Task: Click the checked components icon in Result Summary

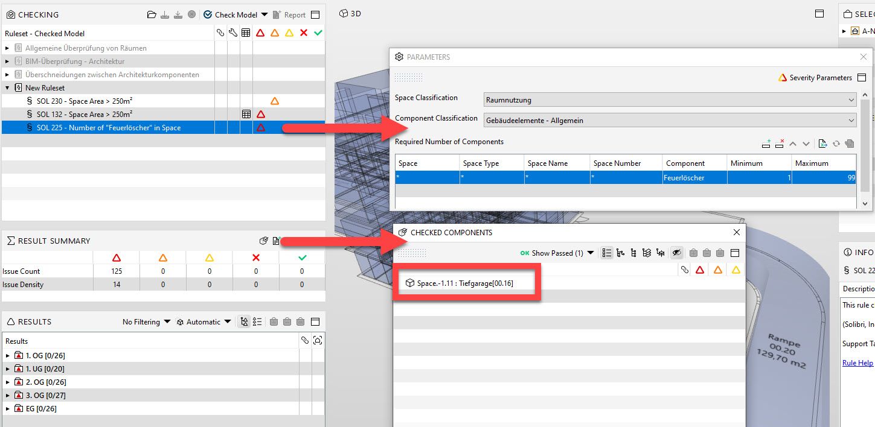Action: click(263, 241)
